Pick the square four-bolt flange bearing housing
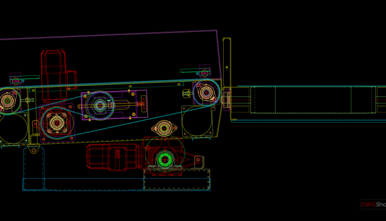Screen dimensions: 386x221 point(57,123)
